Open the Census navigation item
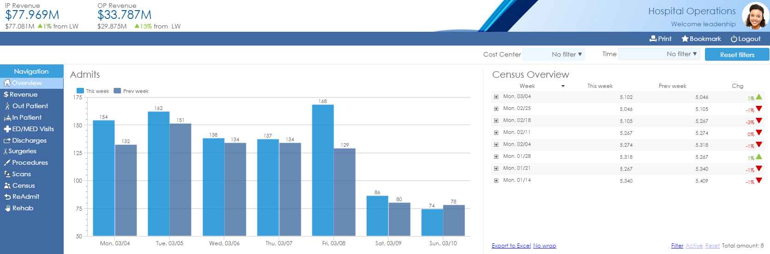 23,185
